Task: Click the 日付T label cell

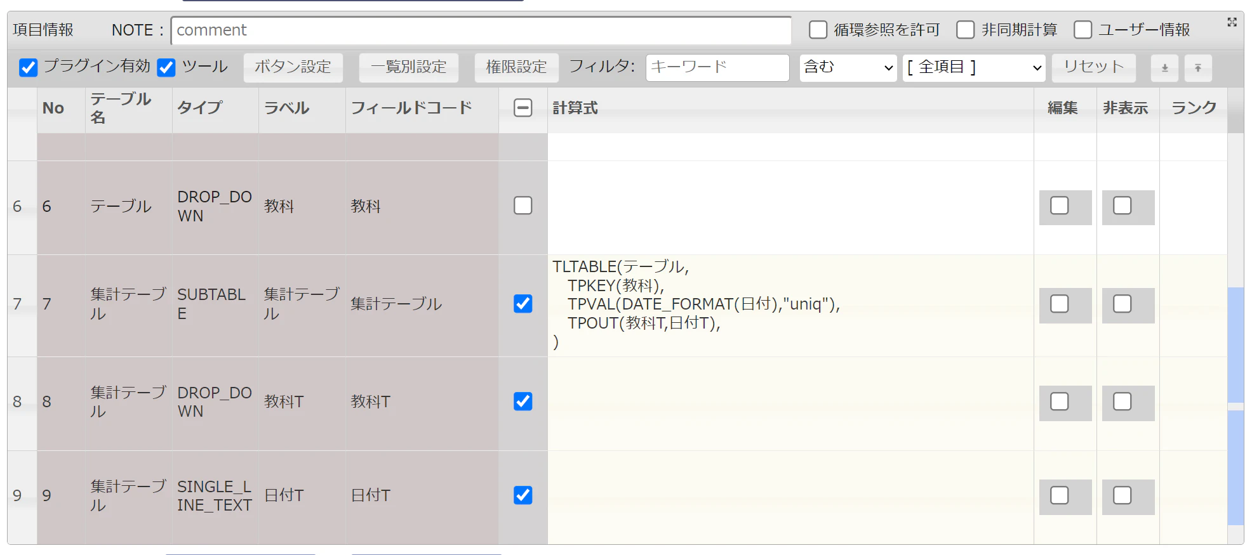Action: (302, 497)
